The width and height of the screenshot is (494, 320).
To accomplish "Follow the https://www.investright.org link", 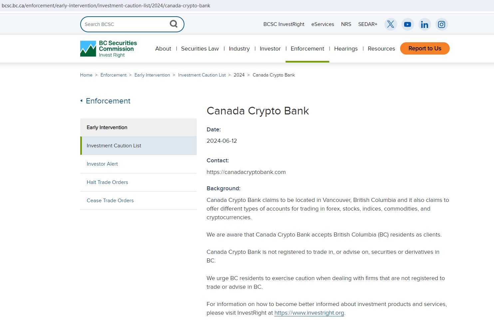I will (309, 313).
